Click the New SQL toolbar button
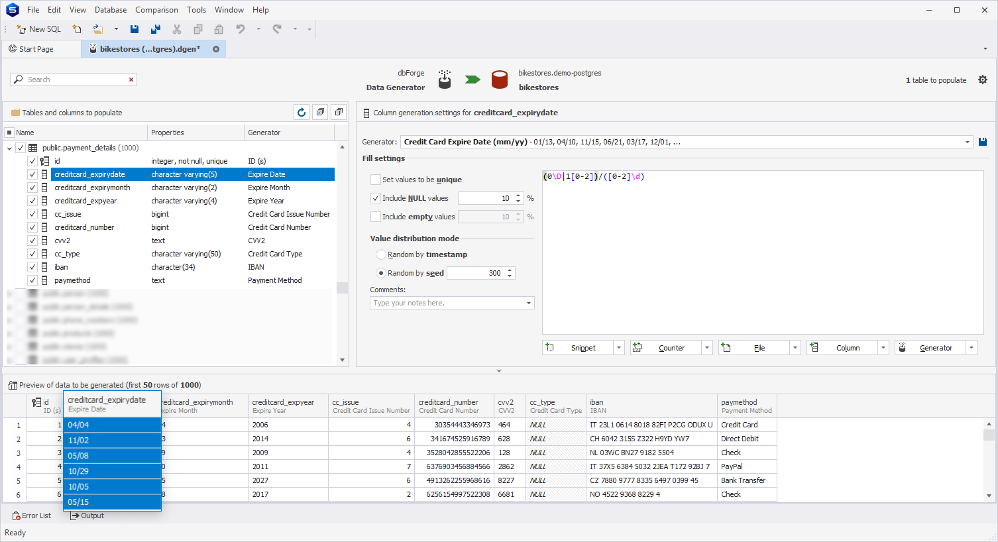998x542 pixels. pyautogui.click(x=38, y=29)
